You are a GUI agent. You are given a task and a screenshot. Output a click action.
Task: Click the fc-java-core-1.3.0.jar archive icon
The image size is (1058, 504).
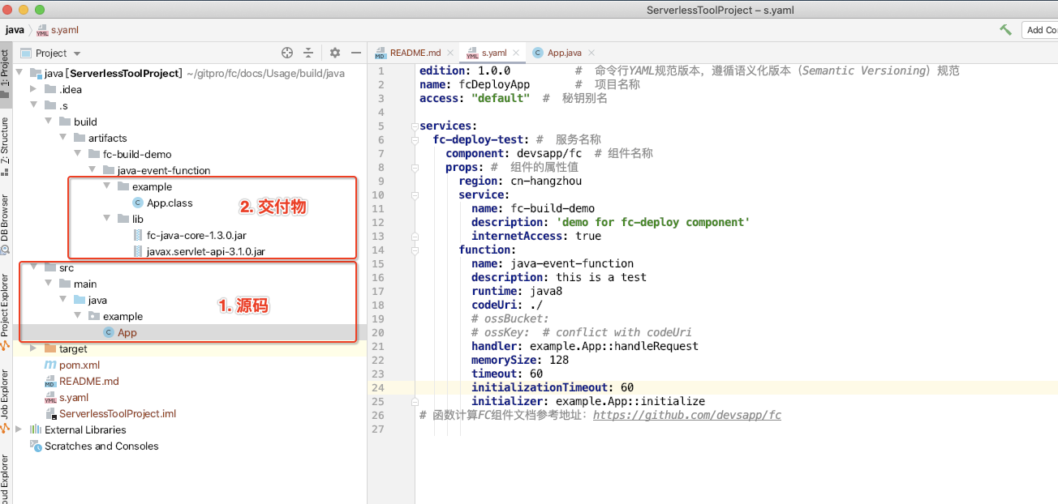tap(138, 235)
